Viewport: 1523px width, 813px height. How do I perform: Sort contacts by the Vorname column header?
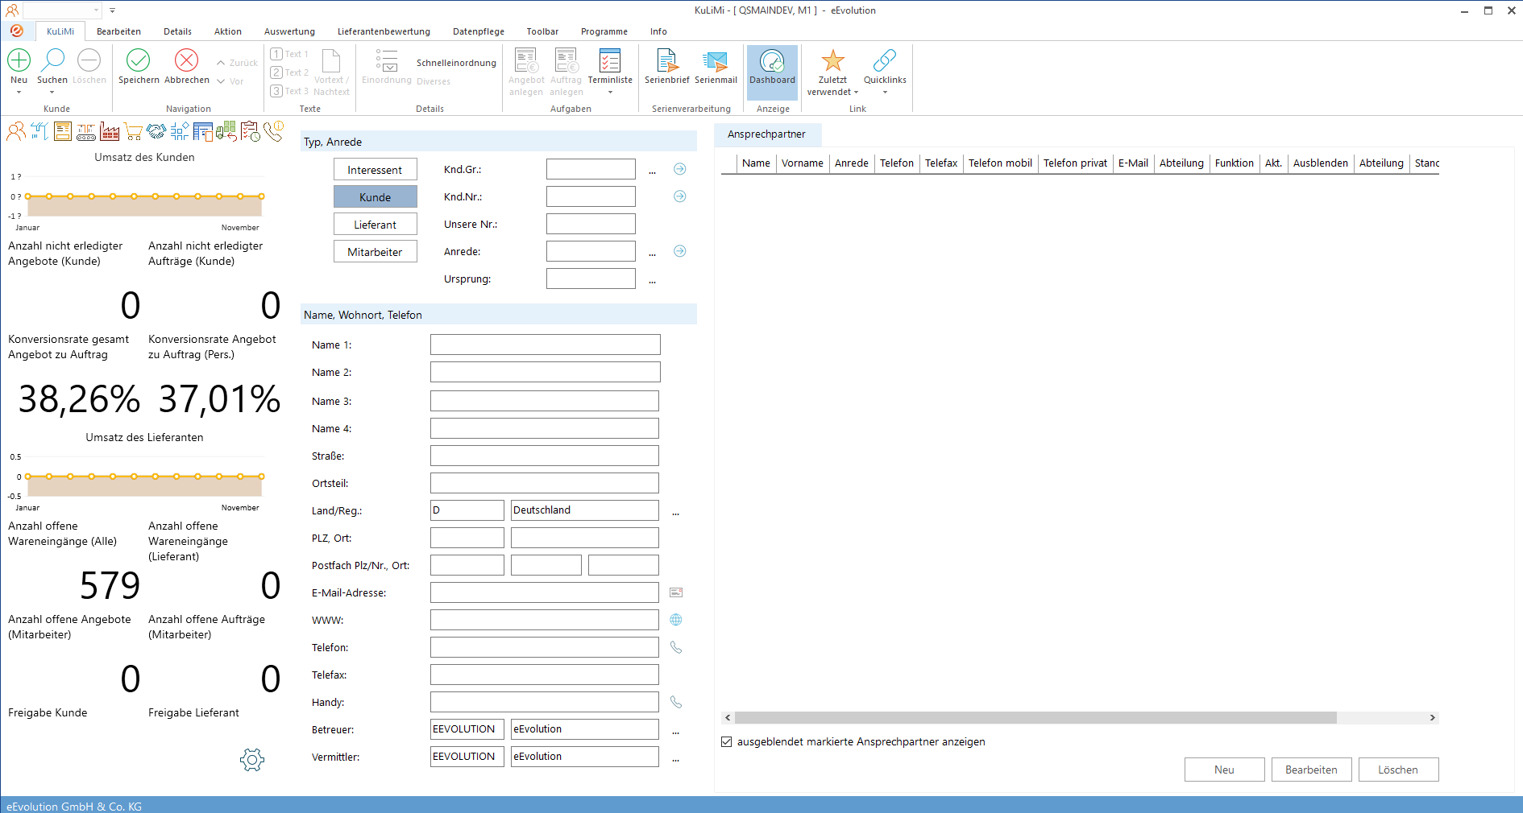803,163
